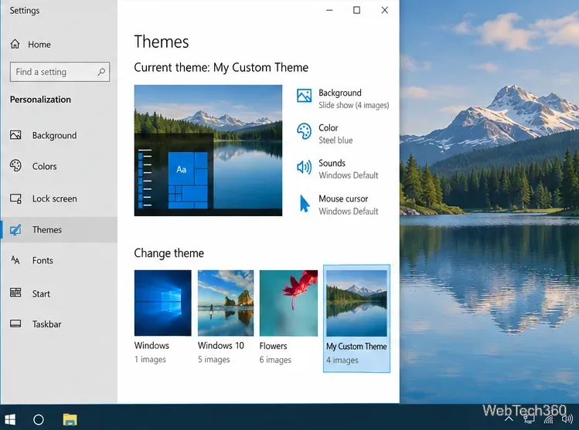
Task: Go to Colors personalization page
Action: [x=59, y=166]
